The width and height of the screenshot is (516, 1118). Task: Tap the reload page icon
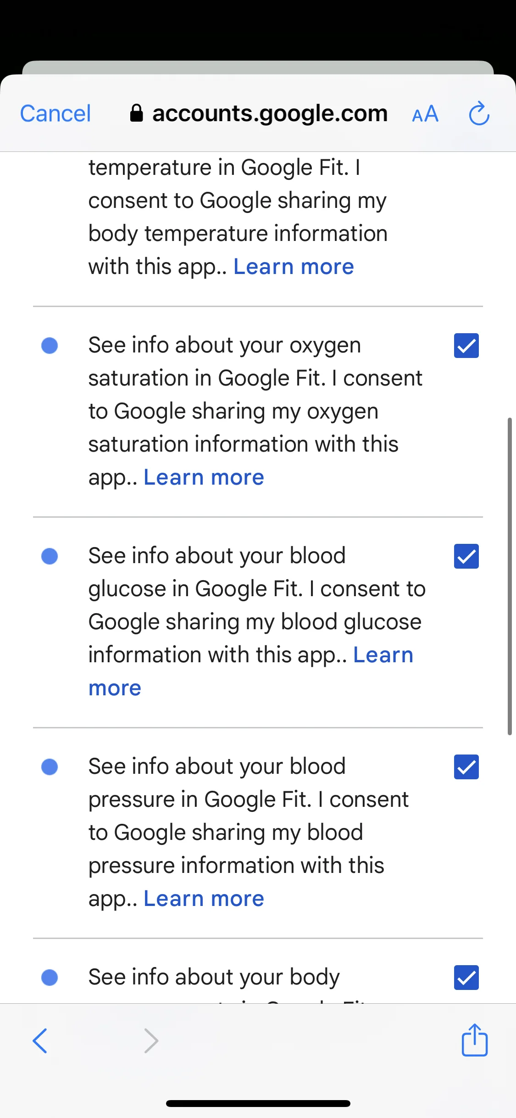pos(479,113)
